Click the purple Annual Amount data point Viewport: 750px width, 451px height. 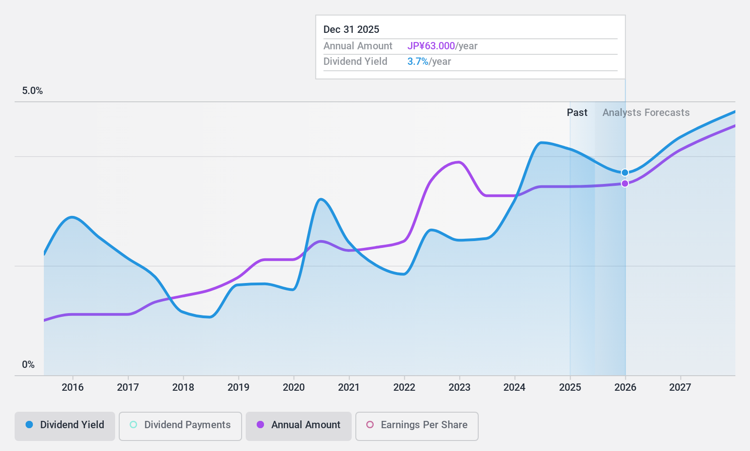(625, 184)
